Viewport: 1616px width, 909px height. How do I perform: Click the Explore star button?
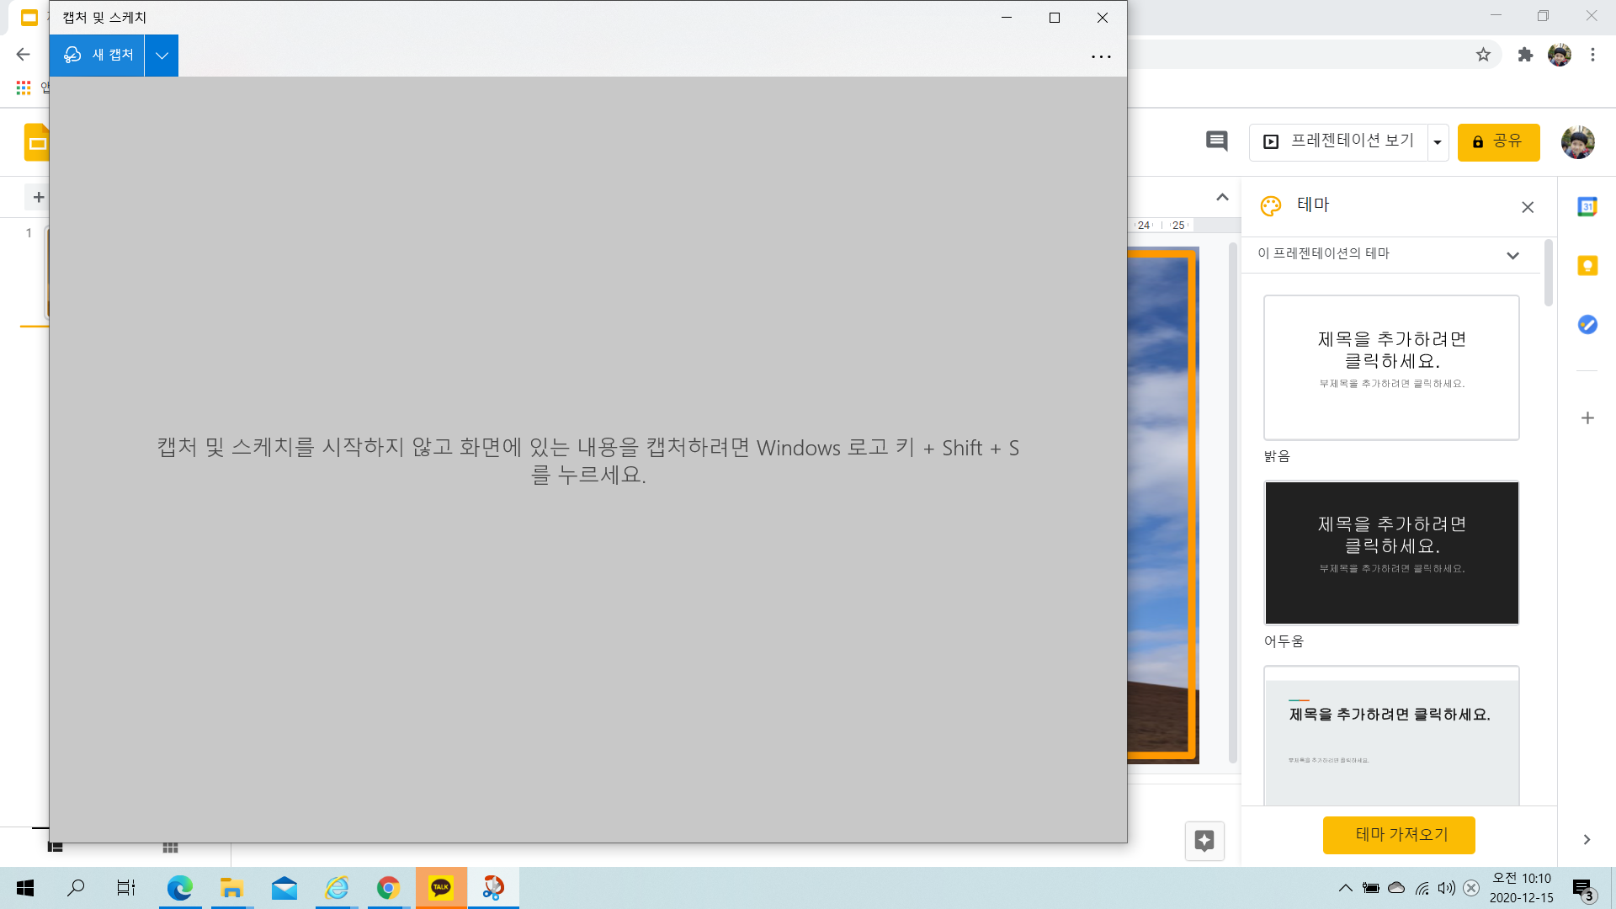(1204, 840)
